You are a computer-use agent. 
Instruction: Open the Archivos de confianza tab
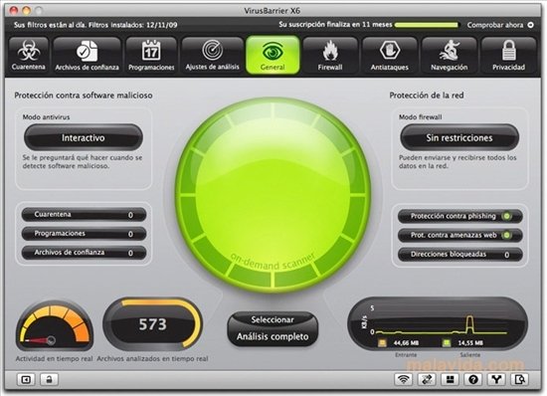coord(87,56)
